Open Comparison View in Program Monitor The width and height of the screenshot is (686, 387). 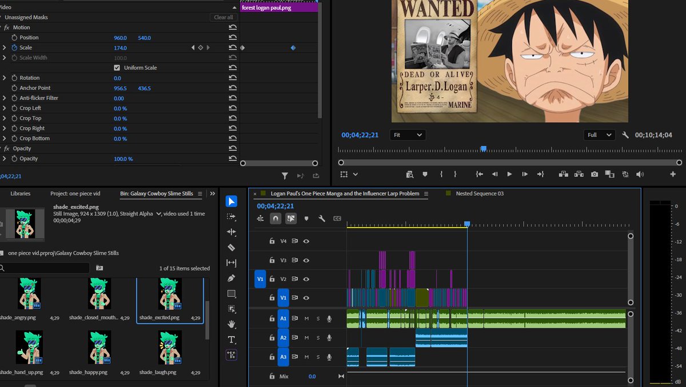(609, 174)
